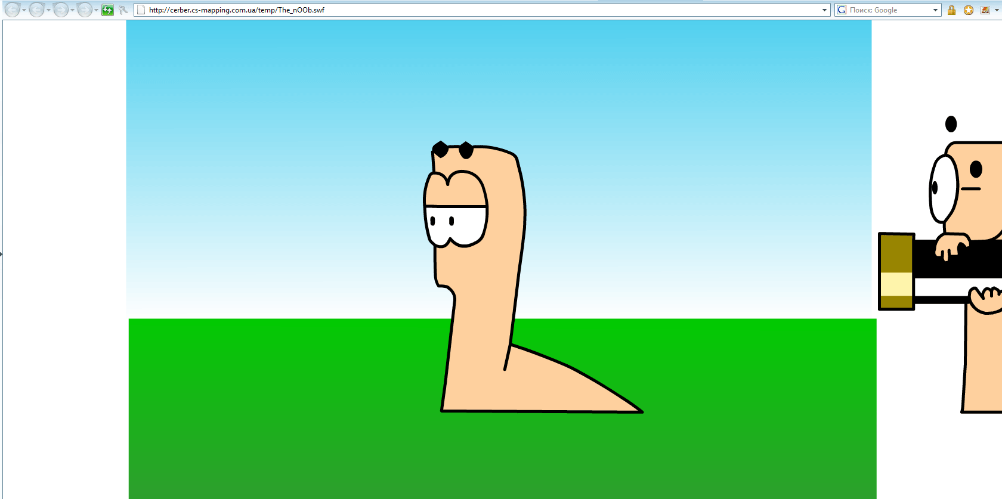Click into the Поиск: Google search field
This screenshot has width=1002, height=499.
(889, 10)
